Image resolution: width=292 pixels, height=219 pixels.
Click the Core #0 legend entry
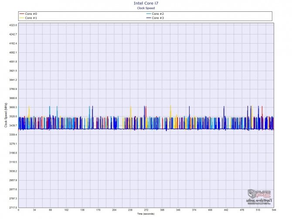(28, 14)
